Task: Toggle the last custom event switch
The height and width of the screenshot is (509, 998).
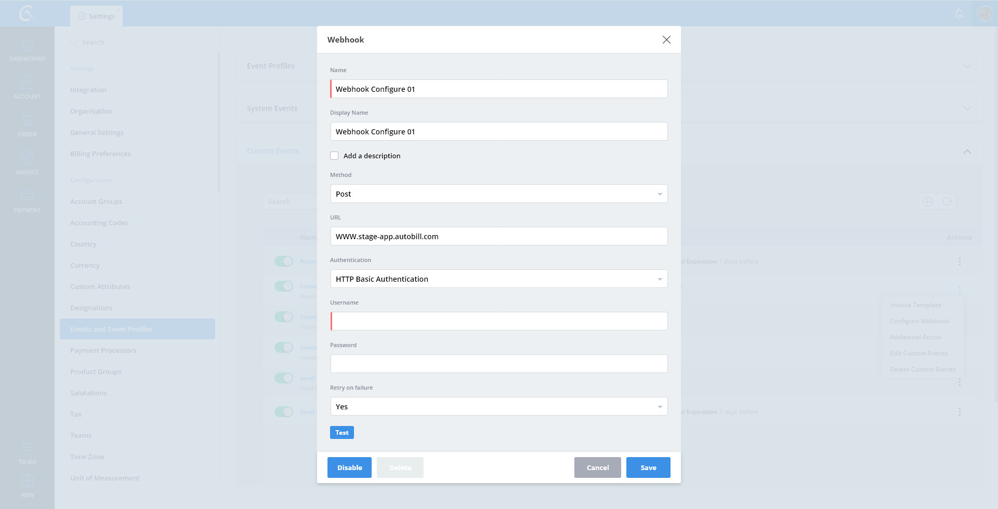Action: point(284,412)
